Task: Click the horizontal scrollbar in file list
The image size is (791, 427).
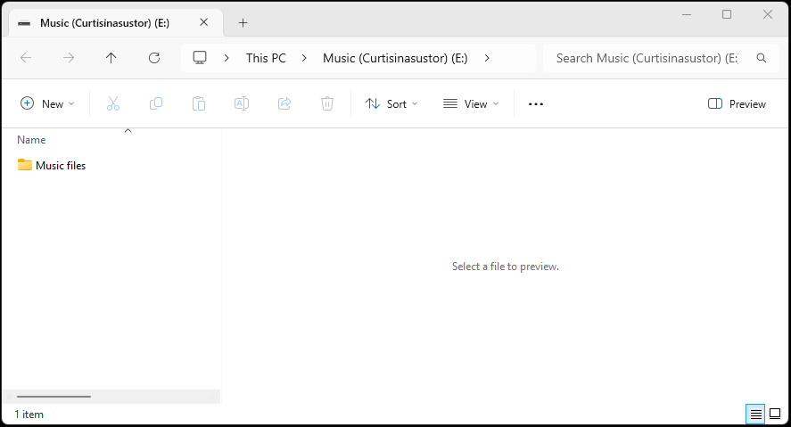Action: pos(54,396)
